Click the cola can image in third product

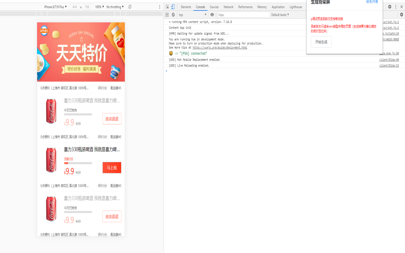click(x=51, y=209)
